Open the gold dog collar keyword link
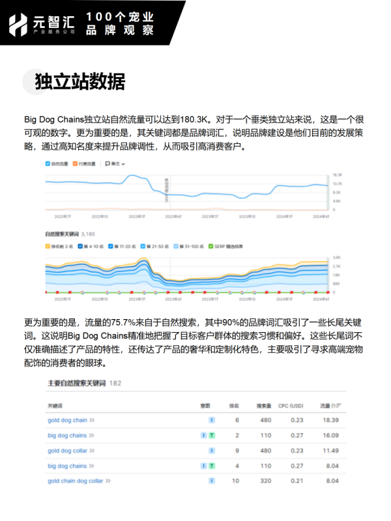 coord(68,451)
